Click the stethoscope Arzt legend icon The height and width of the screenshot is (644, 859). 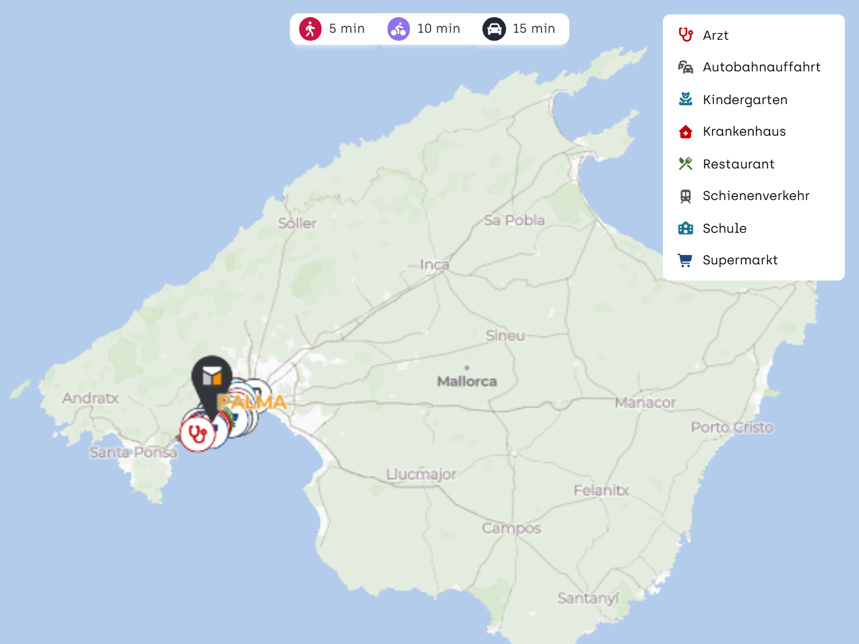pyautogui.click(x=686, y=35)
